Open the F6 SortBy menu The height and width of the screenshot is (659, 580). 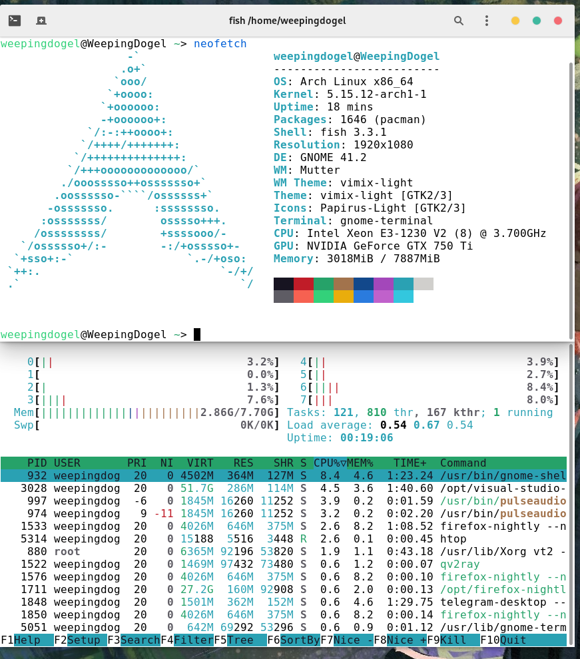[x=294, y=640]
